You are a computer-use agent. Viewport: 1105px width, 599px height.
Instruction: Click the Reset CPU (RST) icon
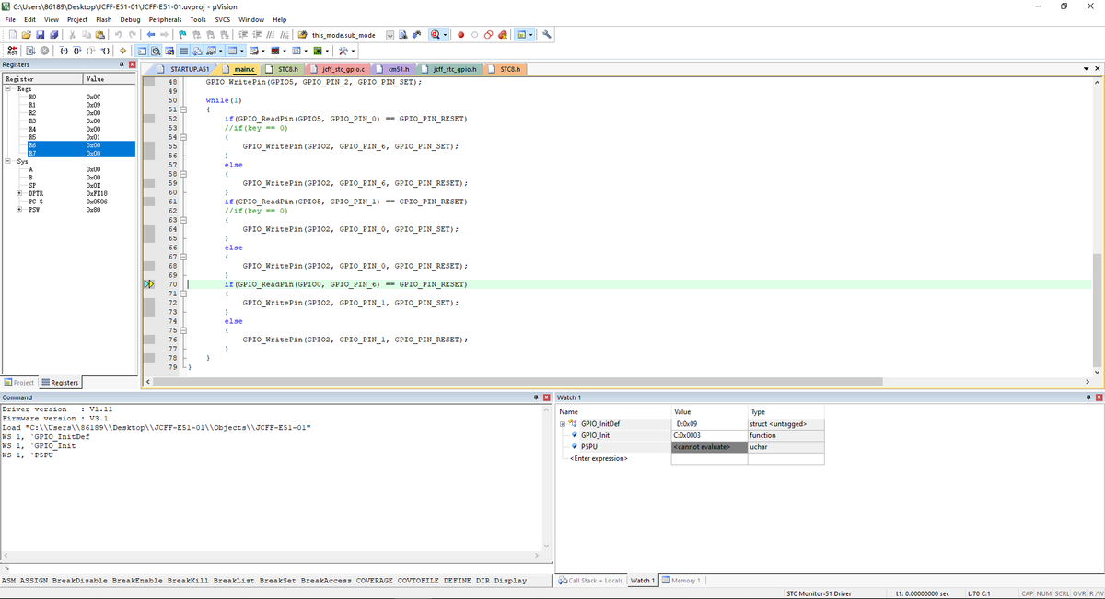(15, 51)
